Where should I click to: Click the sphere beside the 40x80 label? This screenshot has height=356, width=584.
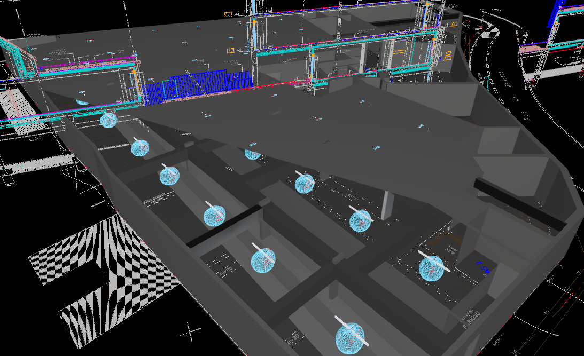[263, 259]
